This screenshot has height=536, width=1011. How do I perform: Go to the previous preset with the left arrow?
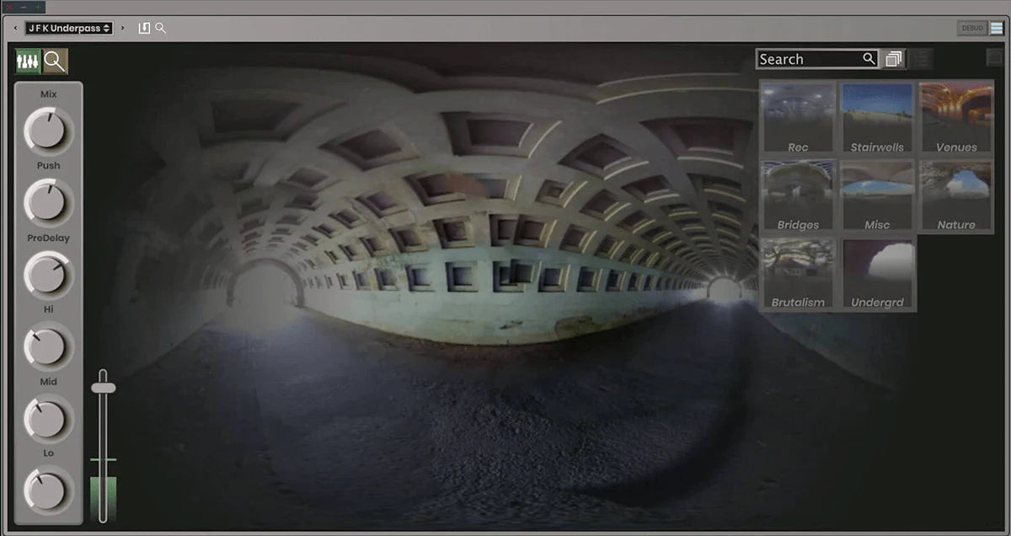[x=15, y=27]
